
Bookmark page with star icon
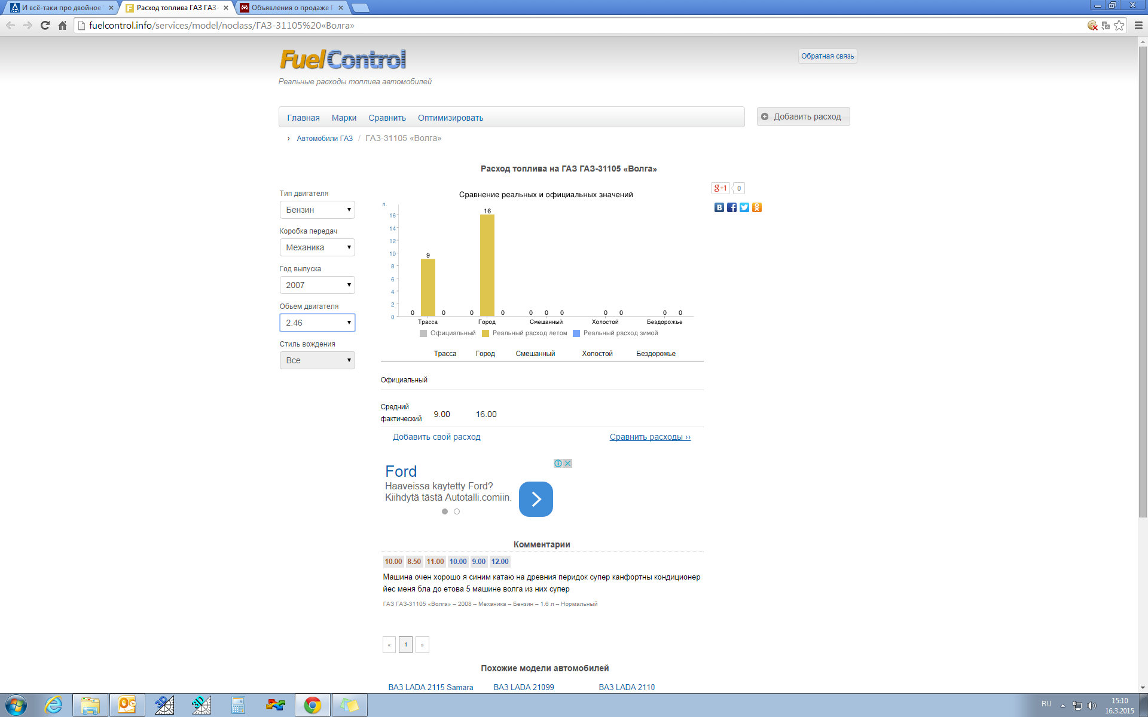click(x=1119, y=25)
